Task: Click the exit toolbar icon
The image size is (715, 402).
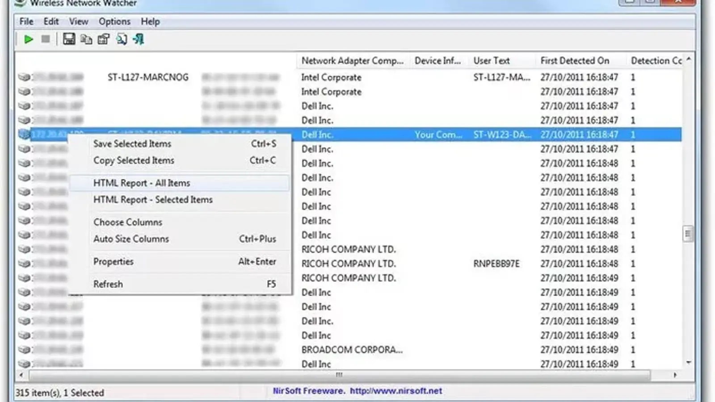Action: click(x=139, y=39)
